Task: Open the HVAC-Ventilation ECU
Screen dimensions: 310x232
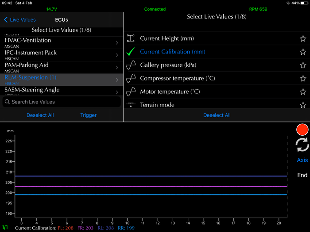Action: [62, 42]
